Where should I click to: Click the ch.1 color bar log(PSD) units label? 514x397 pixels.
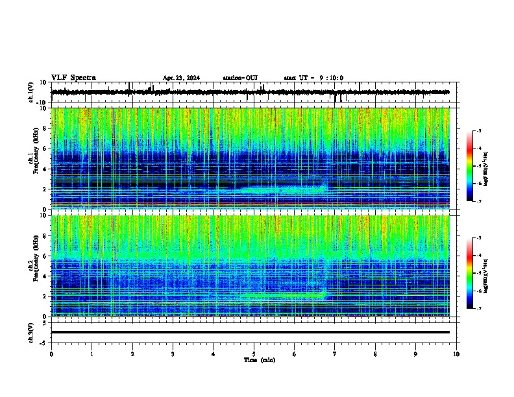pyautogui.click(x=486, y=169)
